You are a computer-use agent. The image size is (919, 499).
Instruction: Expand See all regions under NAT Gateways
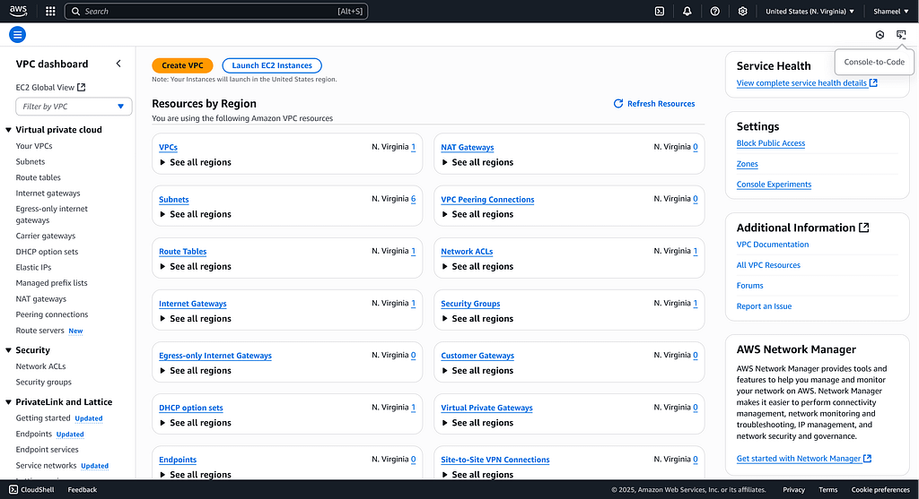point(477,163)
